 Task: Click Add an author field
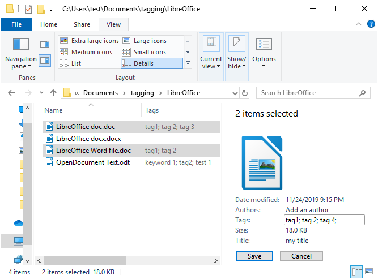point(307,210)
